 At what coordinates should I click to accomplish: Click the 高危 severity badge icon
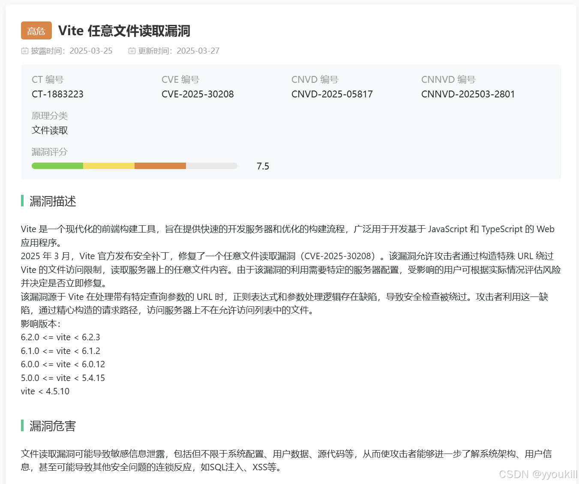(x=36, y=30)
